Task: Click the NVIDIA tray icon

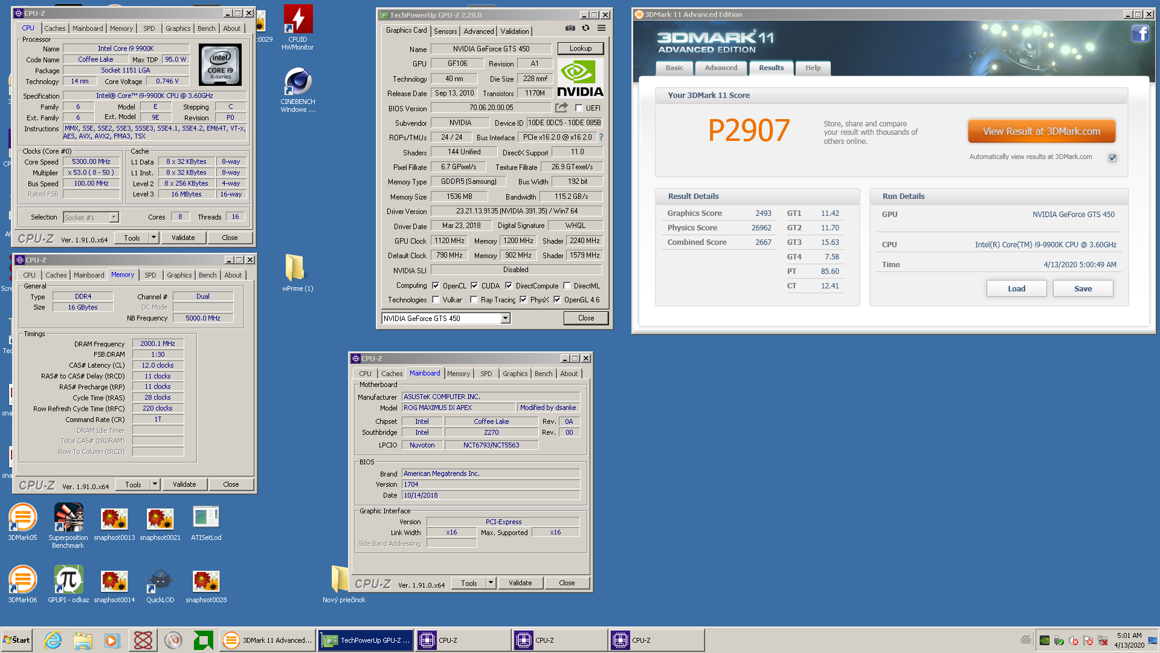Action: coord(1045,640)
